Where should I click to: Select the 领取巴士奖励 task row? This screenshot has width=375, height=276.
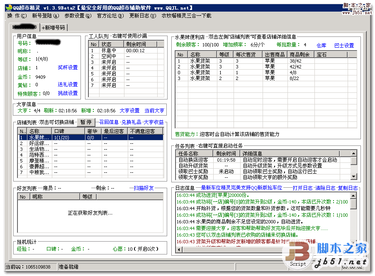pos(263,172)
